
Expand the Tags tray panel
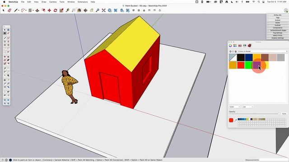(x=277, y=18)
